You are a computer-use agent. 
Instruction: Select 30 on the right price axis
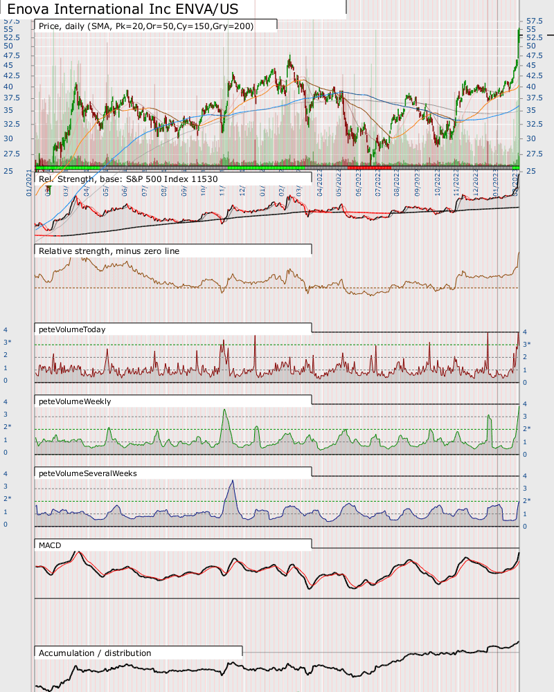(531, 138)
